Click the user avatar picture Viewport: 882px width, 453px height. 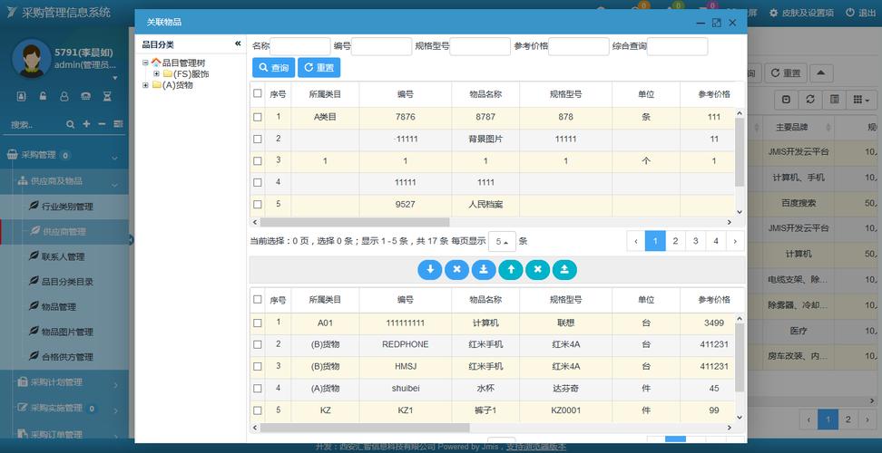click(32, 58)
